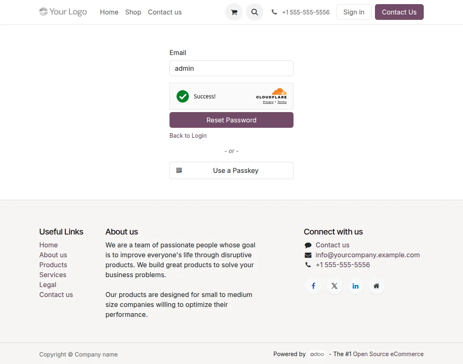Open the Cloudflare Privacy link
Viewport: 463px width, 364px height.
(268, 102)
